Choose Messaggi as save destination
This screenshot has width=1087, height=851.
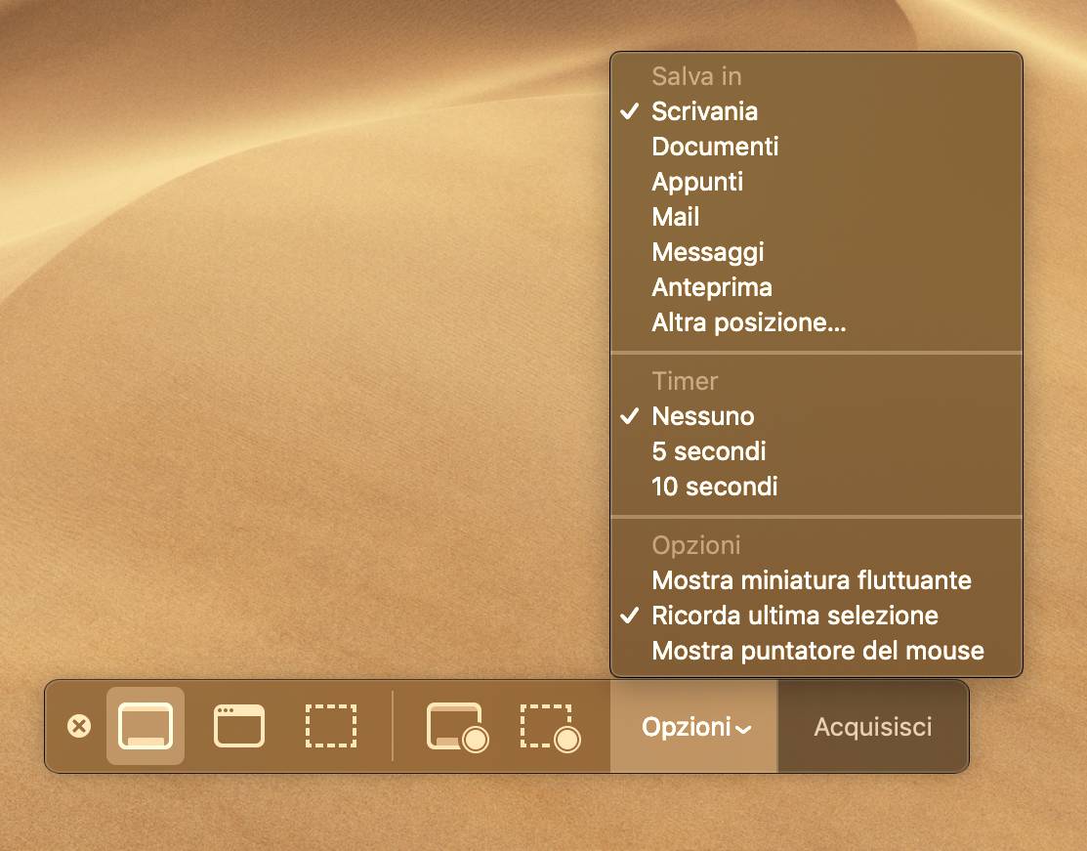pyautogui.click(x=815, y=252)
